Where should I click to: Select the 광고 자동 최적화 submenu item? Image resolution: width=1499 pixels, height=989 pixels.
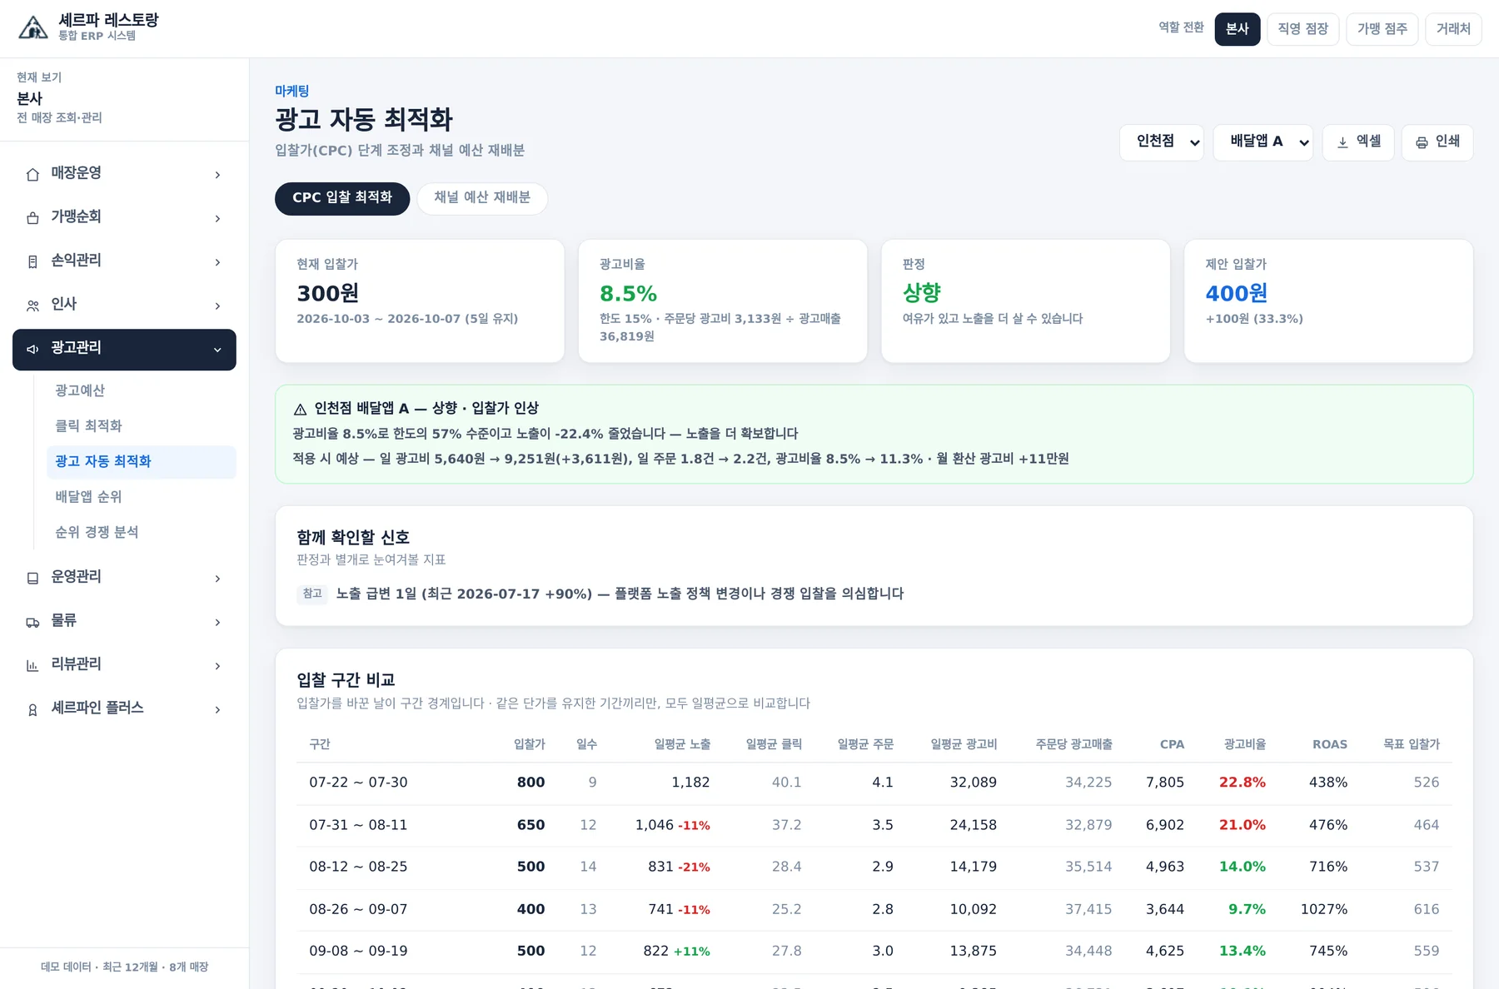tap(142, 462)
